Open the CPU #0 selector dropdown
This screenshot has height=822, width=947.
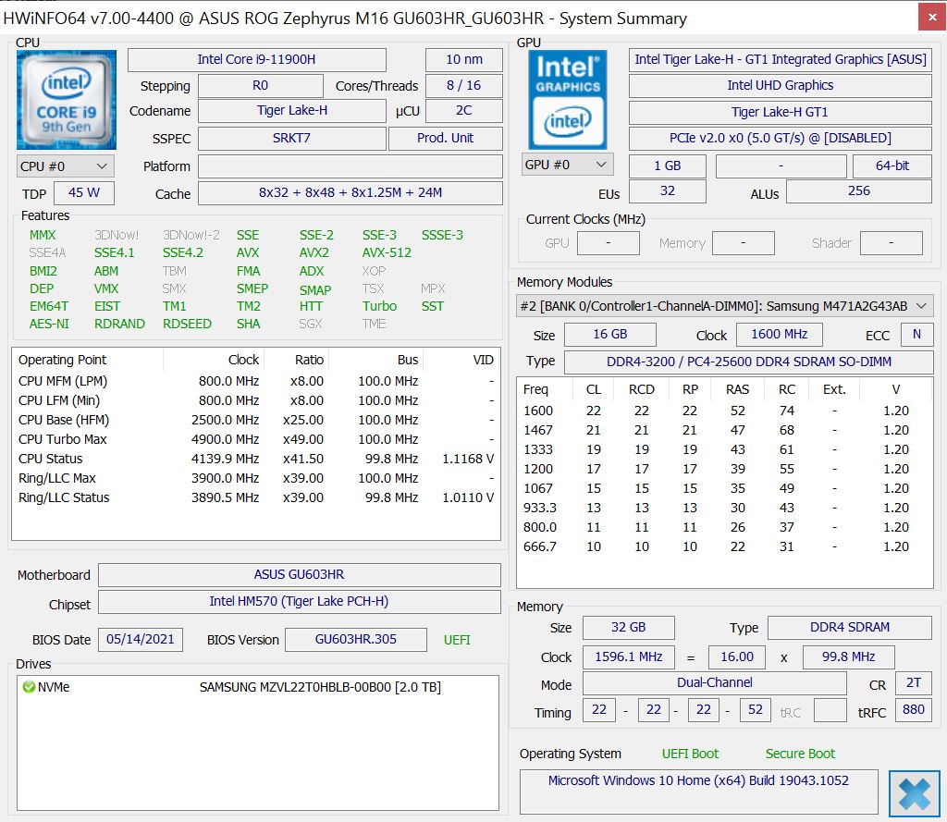[66, 166]
